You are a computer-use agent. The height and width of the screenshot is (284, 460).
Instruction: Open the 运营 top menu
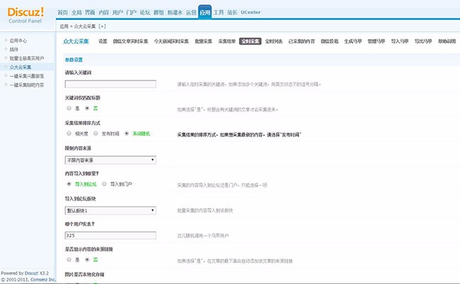click(191, 12)
